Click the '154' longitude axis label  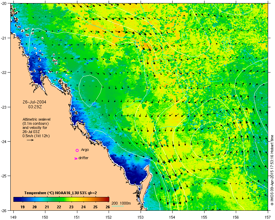(173, 217)
